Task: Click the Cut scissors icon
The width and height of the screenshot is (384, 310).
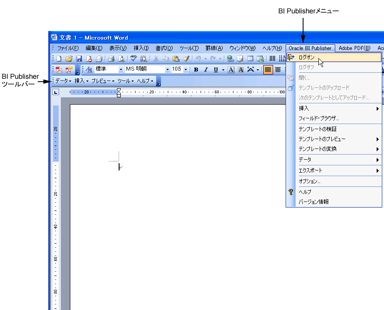Action: (156, 59)
